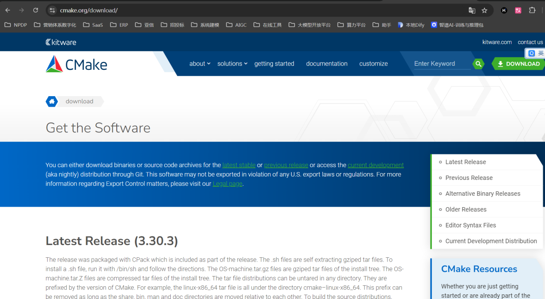The width and height of the screenshot is (545, 299).
Task: Click the translate page icon in address bar
Action: pyautogui.click(x=472, y=10)
